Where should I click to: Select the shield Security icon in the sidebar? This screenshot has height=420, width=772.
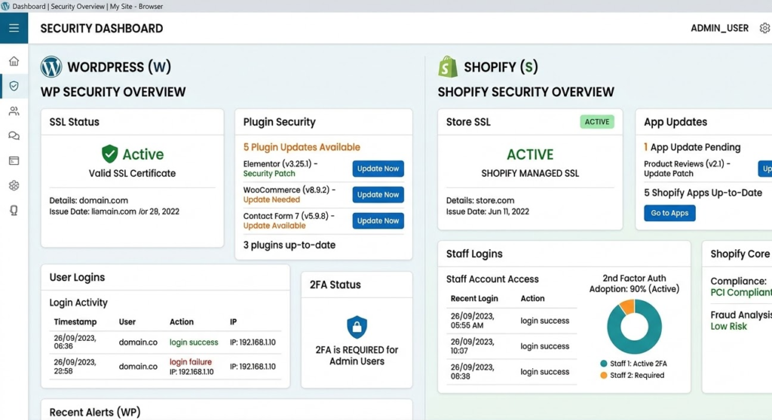[x=14, y=87]
